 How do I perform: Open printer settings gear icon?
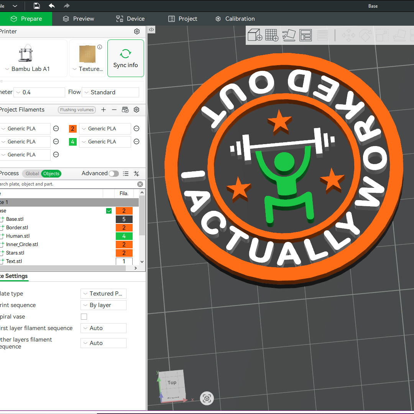137,31
